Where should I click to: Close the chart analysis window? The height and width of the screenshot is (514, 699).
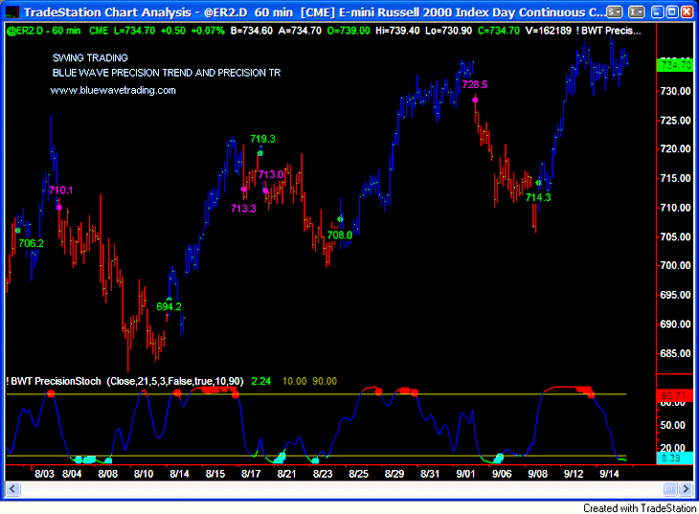point(687,12)
